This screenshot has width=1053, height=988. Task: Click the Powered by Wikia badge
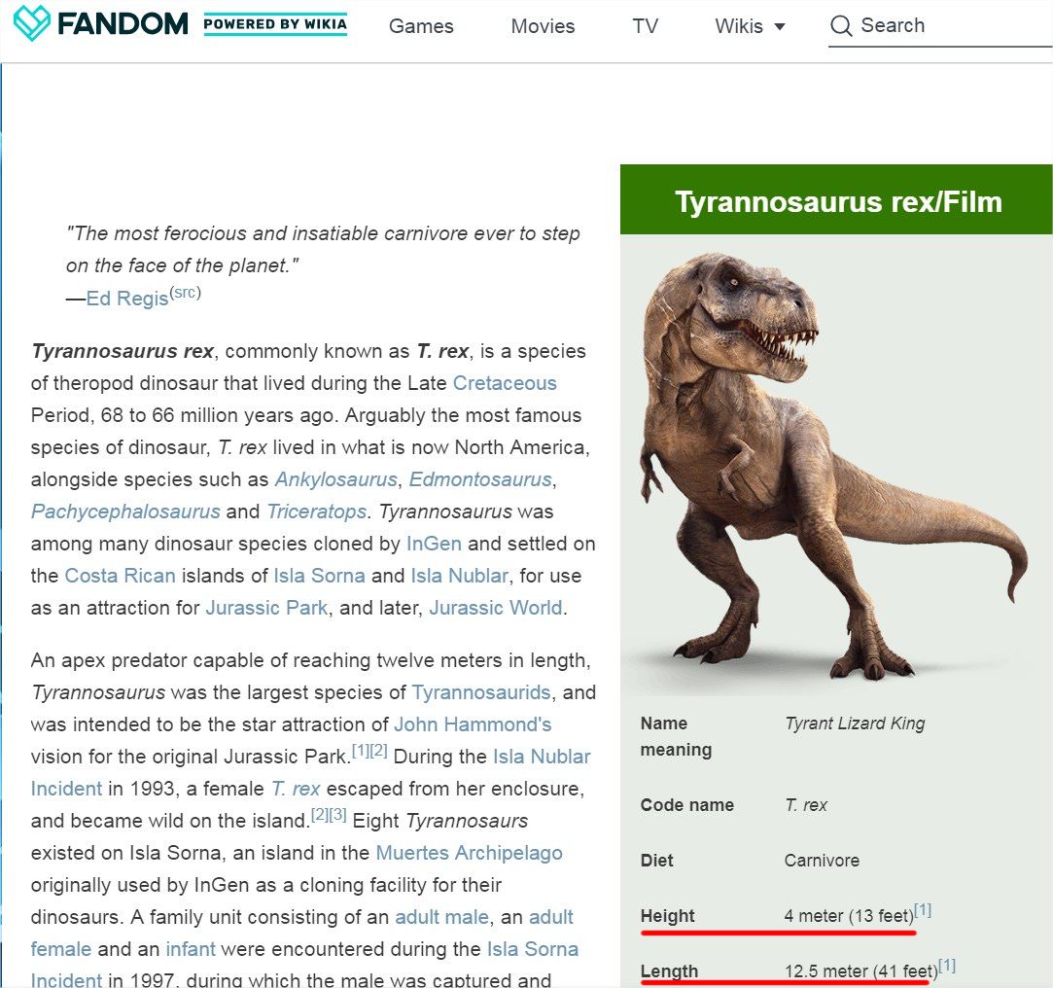point(275,24)
